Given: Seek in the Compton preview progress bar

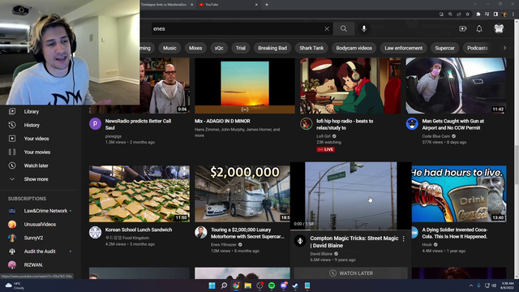Looking at the screenshot, I should pos(351,230).
